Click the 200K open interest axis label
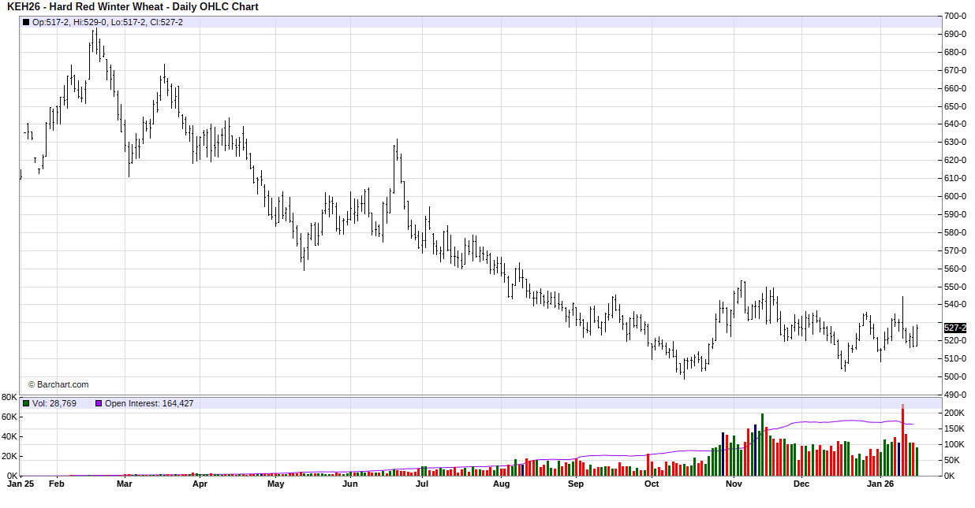This screenshot has width=975, height=508. click(x=955, y=413)
